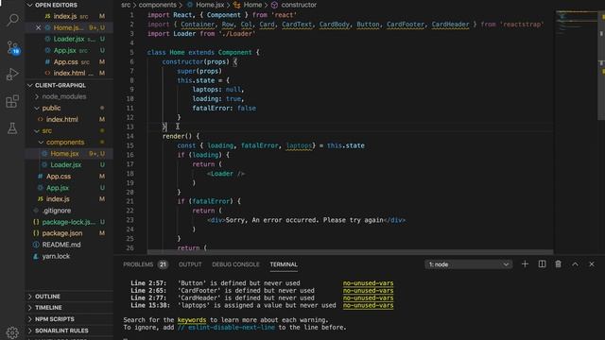Split the terminal panel
Screen dimensions: 605x340
tap(542, 264)
